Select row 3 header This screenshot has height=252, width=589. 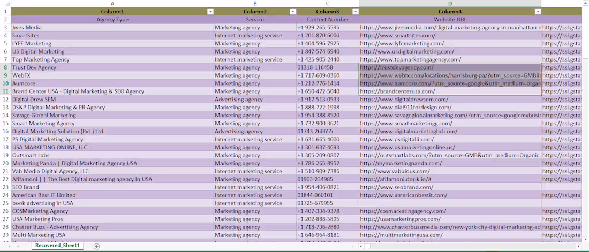pyautogui.click(x=6, y=27)
